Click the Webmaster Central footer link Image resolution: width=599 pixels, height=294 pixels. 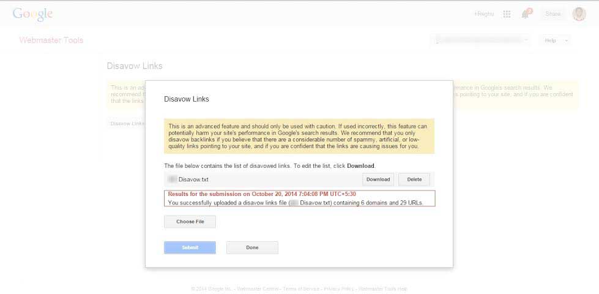(x=258, y=288)
